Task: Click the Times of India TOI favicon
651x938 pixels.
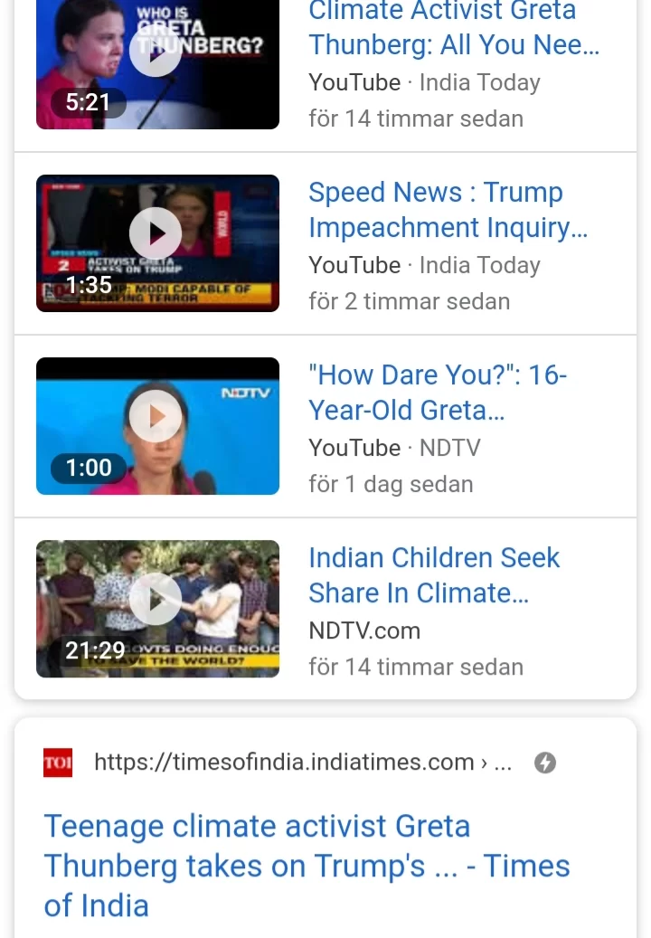Action: pos(58,763)
